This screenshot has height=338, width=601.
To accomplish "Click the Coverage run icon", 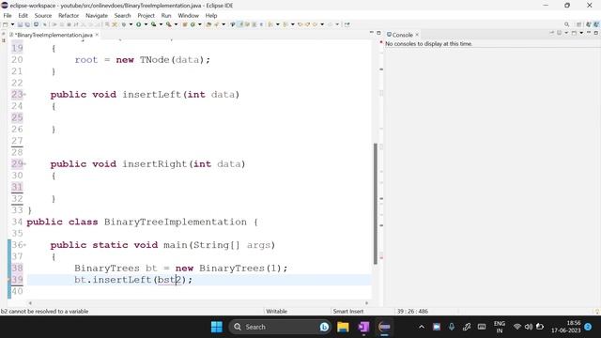I will click(x=154, y=24).
